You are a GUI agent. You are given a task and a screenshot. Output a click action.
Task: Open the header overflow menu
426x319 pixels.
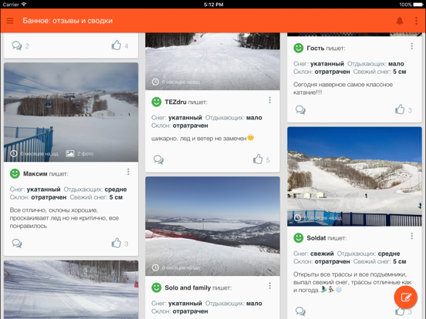pos(416,21)
